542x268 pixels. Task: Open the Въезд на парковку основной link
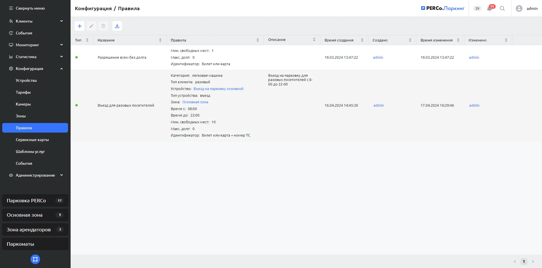pos(218,89)
